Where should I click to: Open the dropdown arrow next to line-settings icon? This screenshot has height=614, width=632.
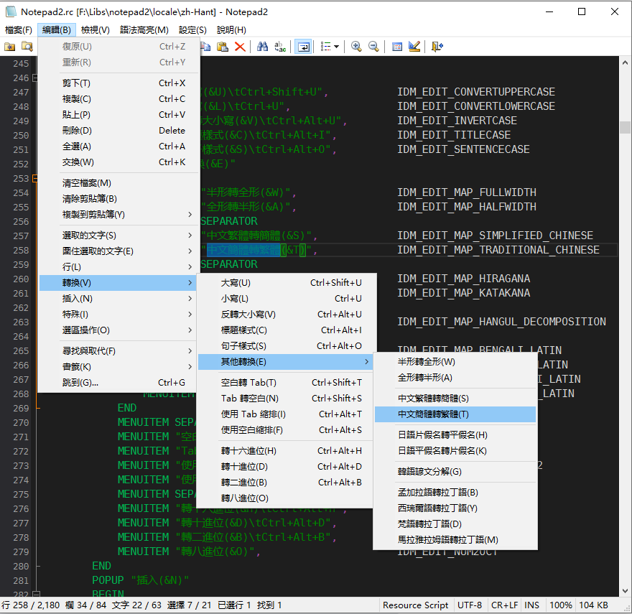(335, 47)
